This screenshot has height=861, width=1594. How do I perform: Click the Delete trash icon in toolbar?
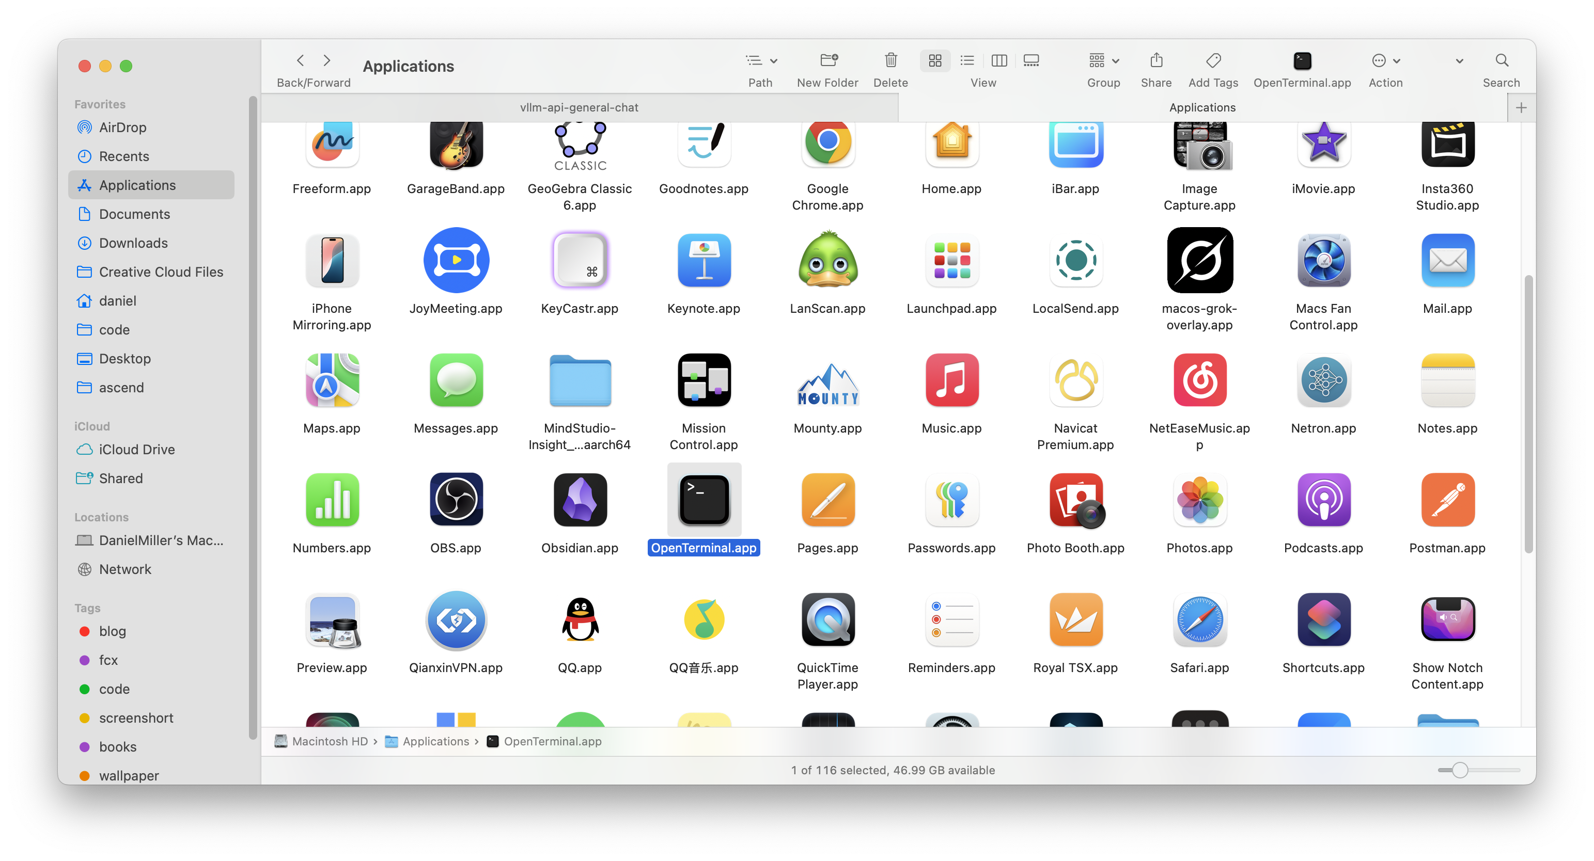(890, 60)
